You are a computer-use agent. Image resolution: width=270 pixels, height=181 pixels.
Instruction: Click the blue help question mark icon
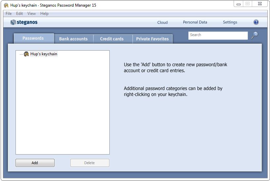[x=256, y=22]
